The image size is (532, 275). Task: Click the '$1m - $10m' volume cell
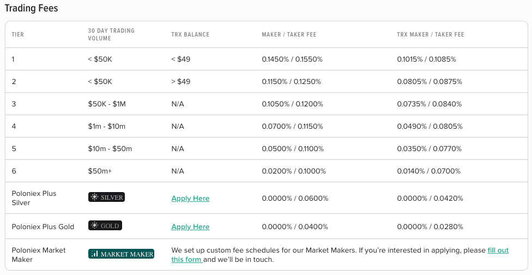(106, 126)
